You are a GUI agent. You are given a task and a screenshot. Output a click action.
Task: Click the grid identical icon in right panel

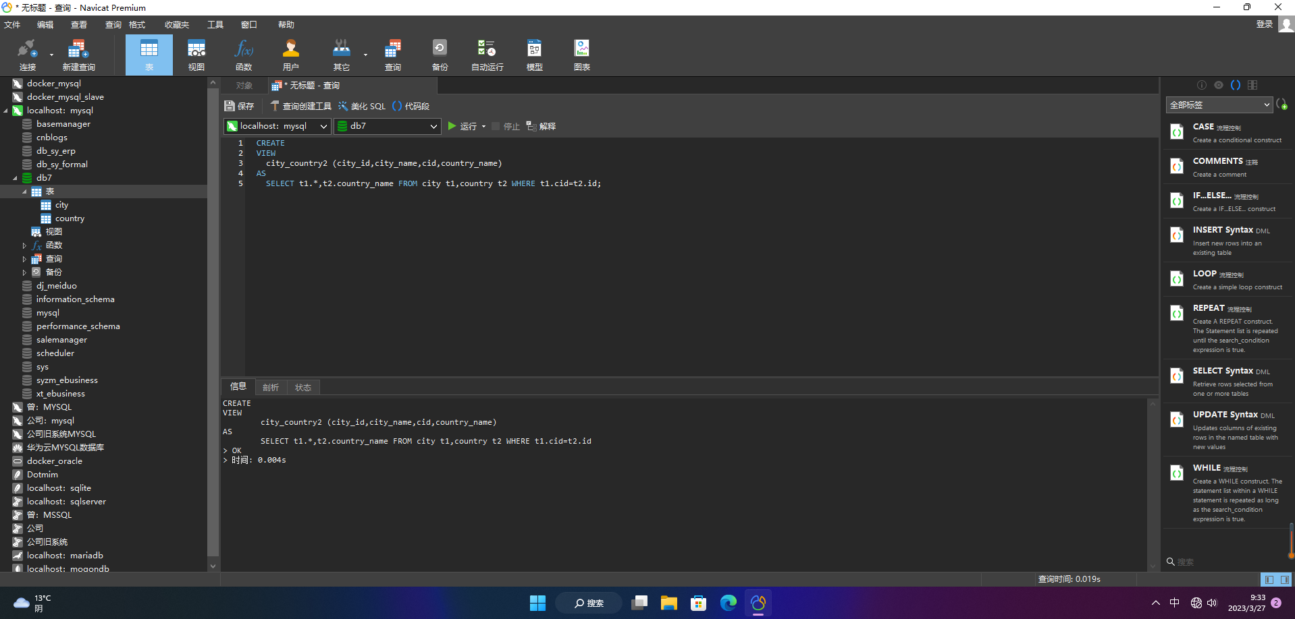1252,85
